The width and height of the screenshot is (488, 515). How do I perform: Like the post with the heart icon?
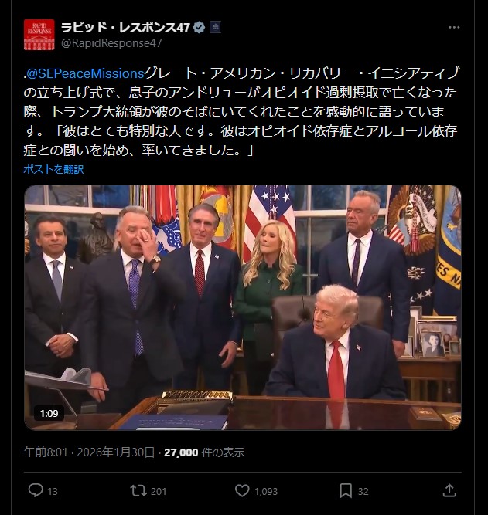242,491
